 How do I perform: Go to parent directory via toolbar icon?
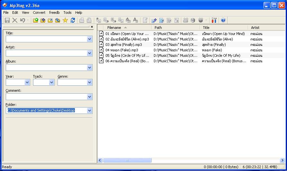(58, 20)
